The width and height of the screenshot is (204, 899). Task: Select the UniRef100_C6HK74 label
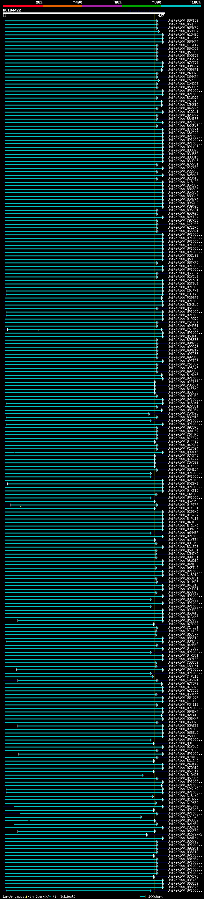[x=183, y=77]
